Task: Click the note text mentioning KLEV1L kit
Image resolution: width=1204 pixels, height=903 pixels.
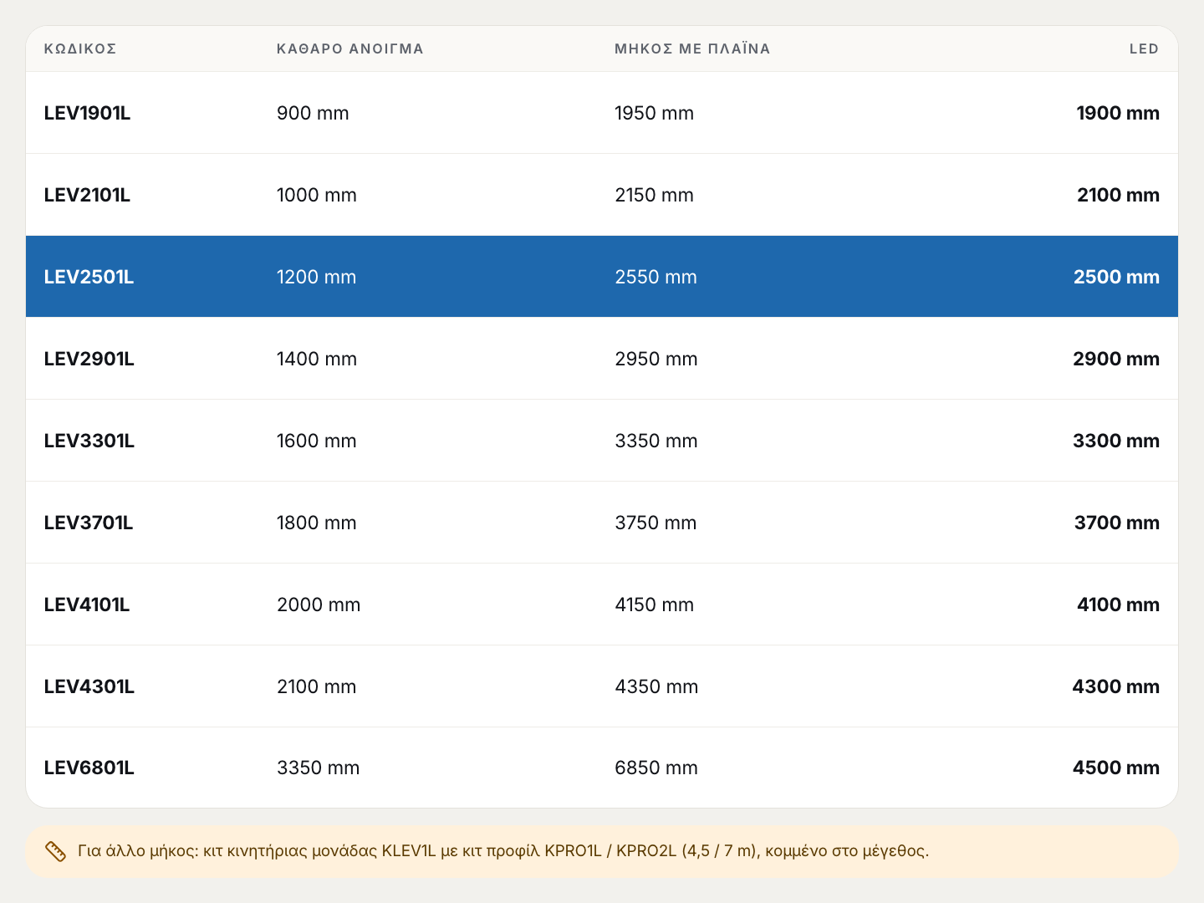Action: 503,851
